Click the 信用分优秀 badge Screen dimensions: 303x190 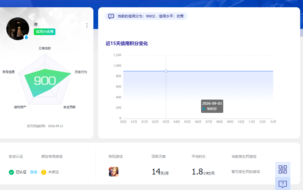[x=45, y=32]
